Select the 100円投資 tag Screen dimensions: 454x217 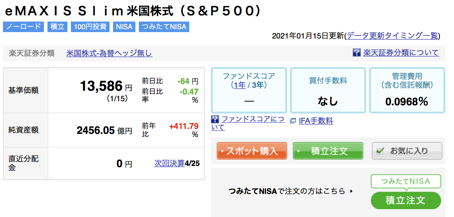90,27
